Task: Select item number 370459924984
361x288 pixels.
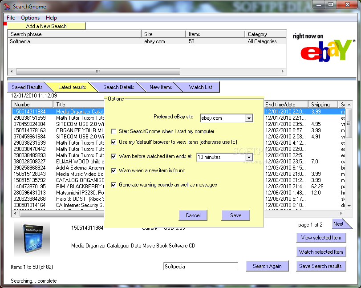Action: [29, 124]
